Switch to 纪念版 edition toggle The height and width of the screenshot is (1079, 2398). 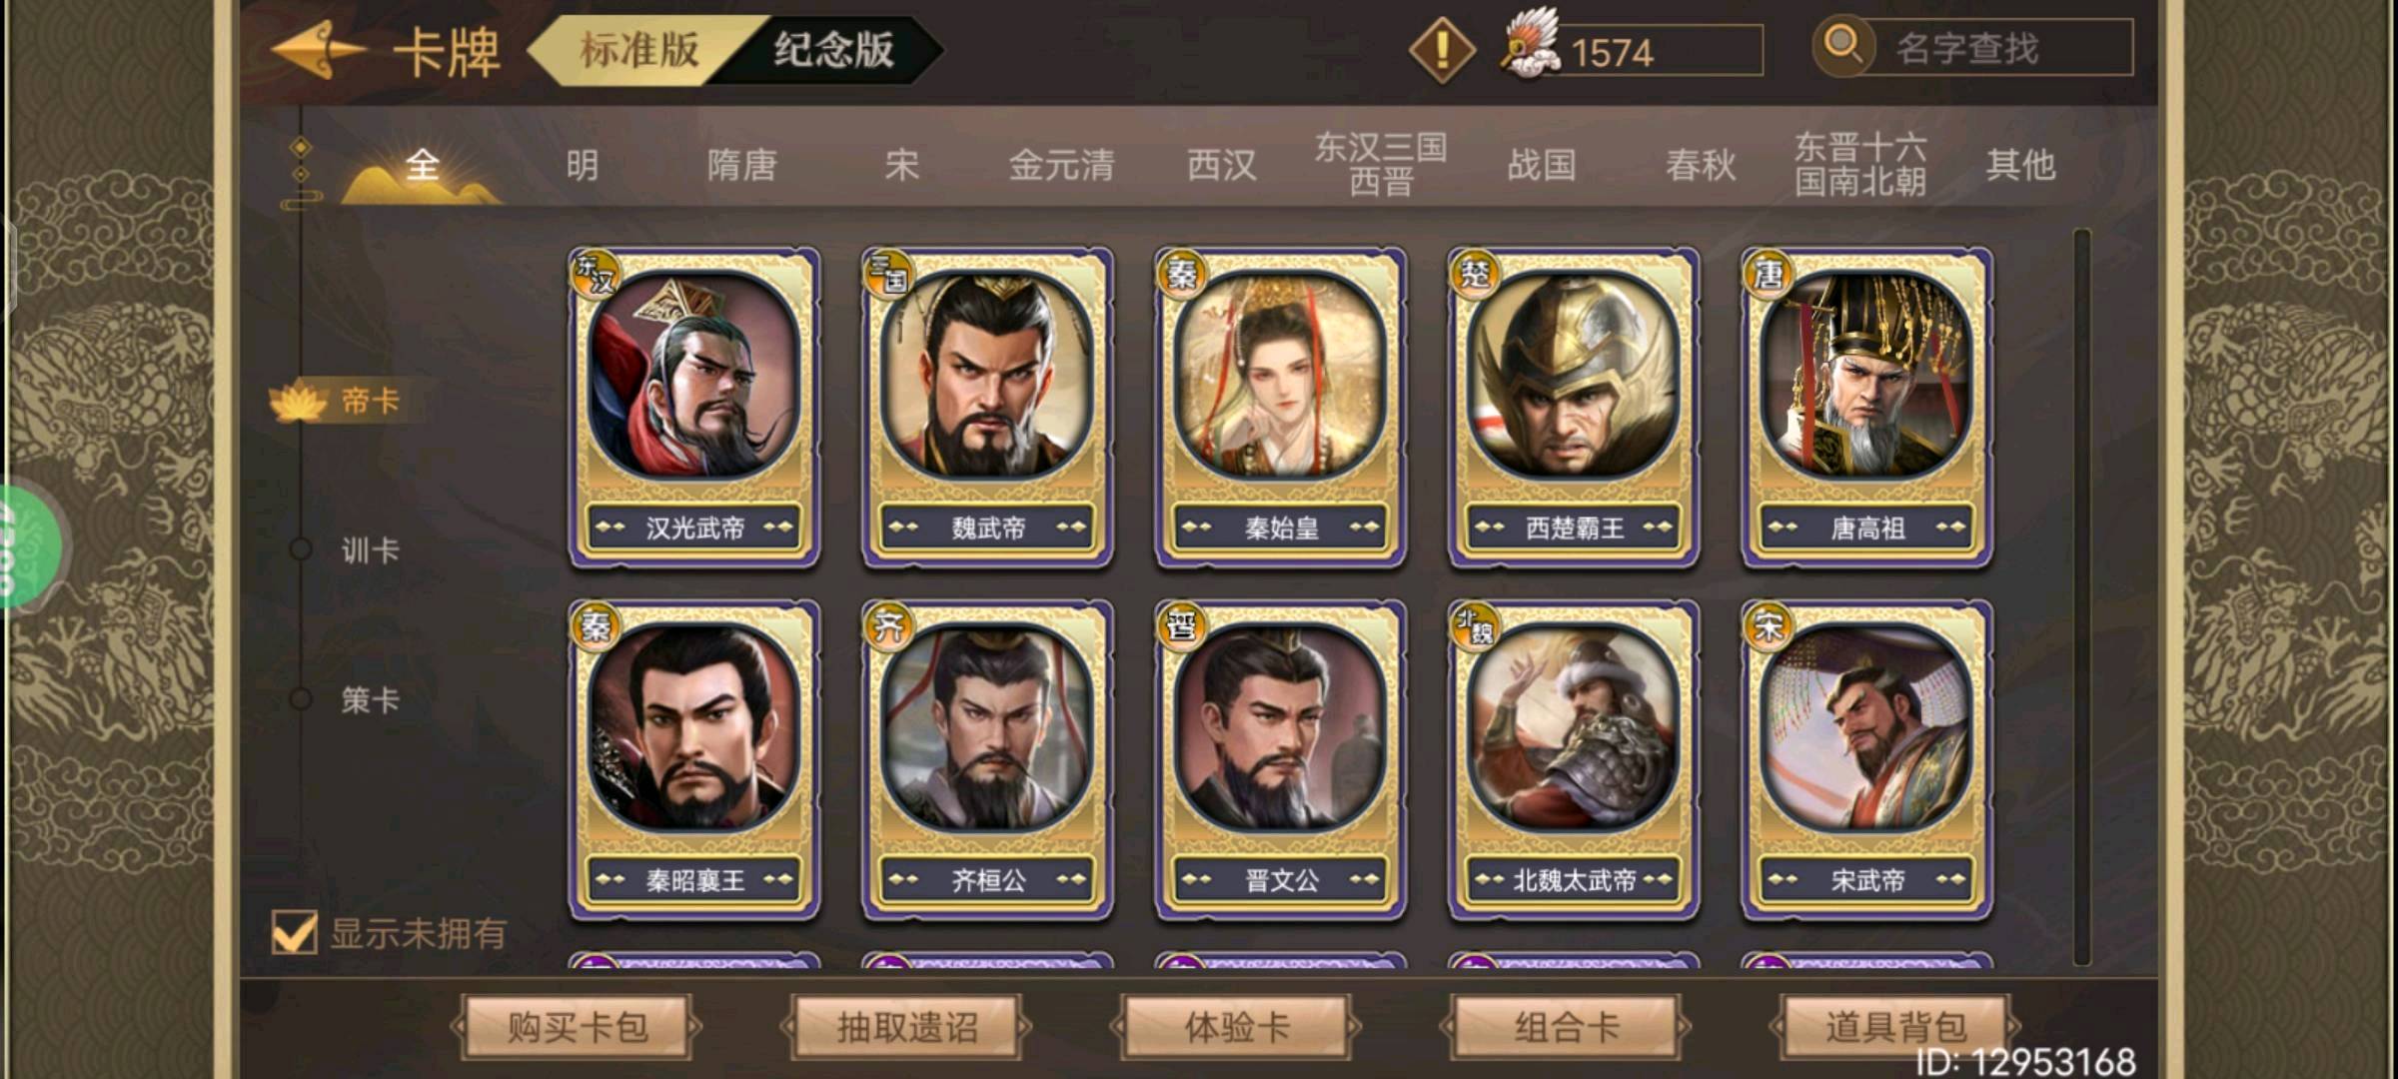(833, 49)
